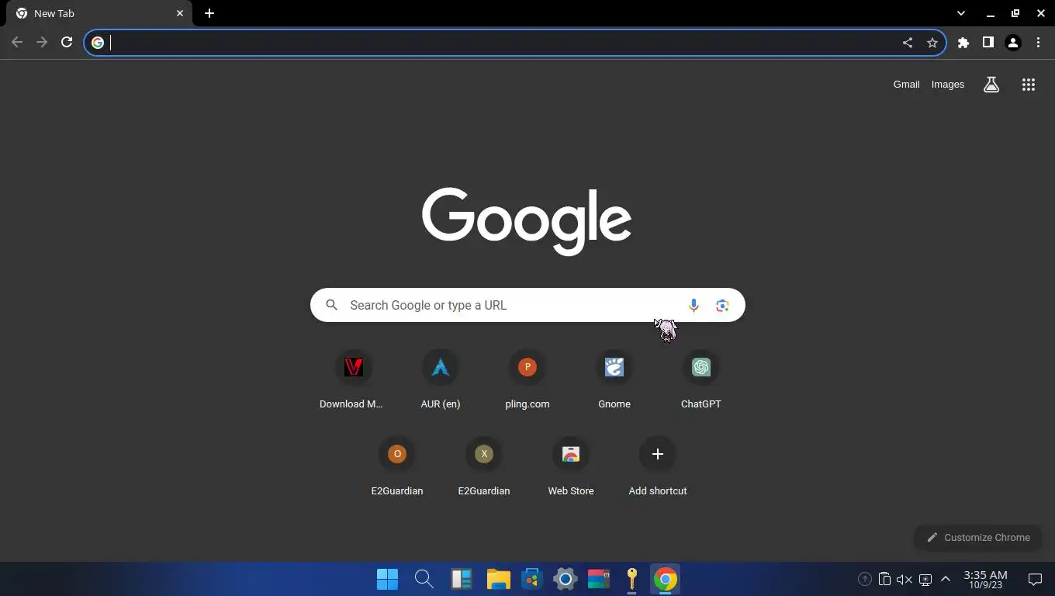This screenshot has height=596, width=1055.
Task: Click the search magnifier inside Google search box
Action: [332, 305]
